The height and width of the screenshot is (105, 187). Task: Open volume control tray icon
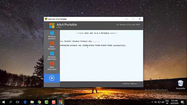(x=163, y=102)
